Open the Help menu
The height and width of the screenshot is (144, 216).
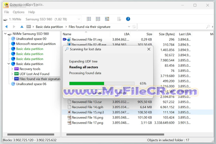[31, 12]
